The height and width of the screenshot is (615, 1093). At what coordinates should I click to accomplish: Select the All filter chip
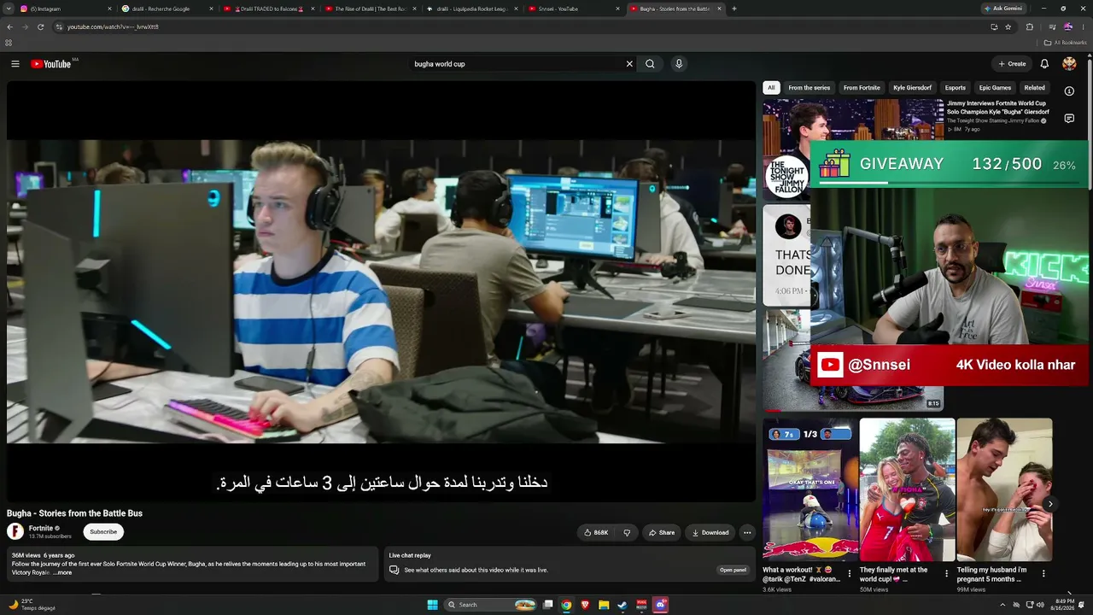(771, 88)
